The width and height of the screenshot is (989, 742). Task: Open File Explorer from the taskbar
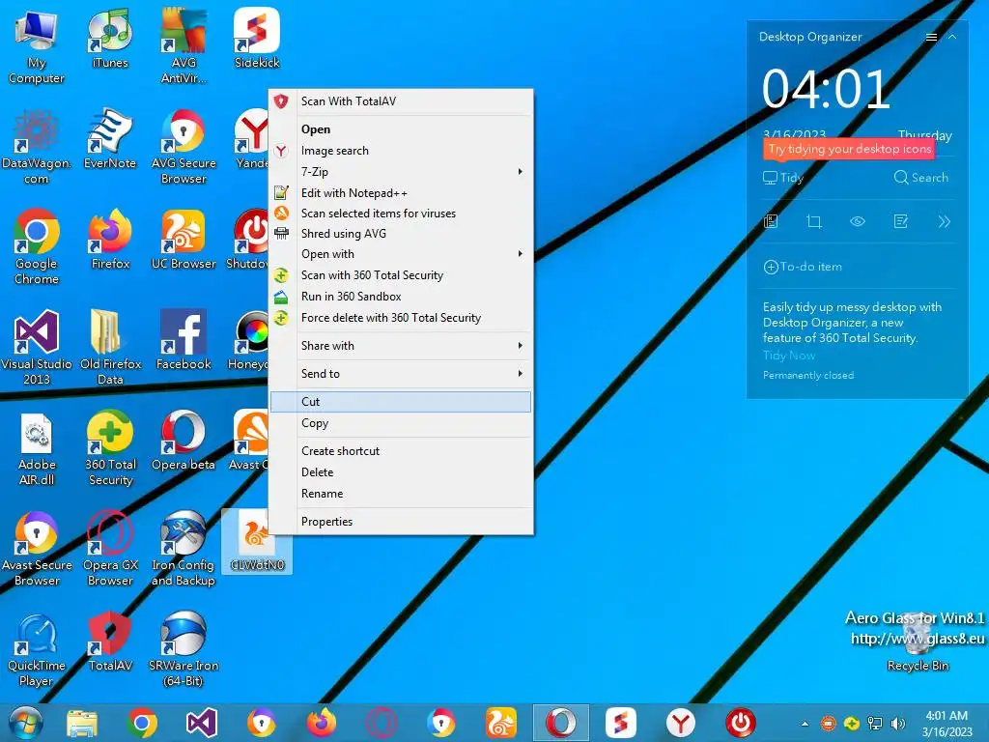[x=82, y=723]
